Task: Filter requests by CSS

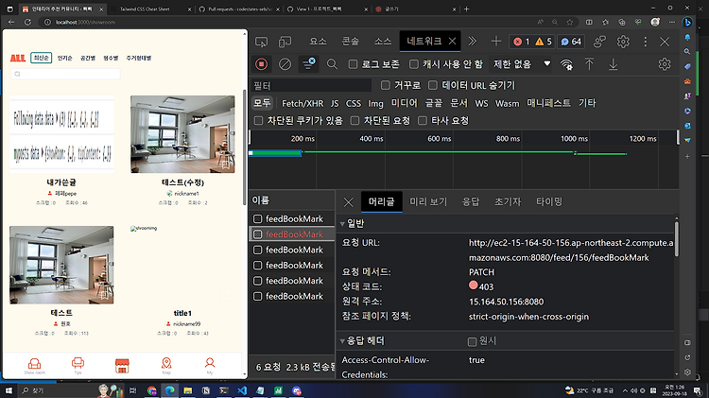Action: [354, 104]
